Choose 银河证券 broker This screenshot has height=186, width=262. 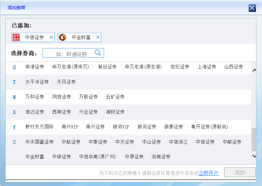(147, 127)
